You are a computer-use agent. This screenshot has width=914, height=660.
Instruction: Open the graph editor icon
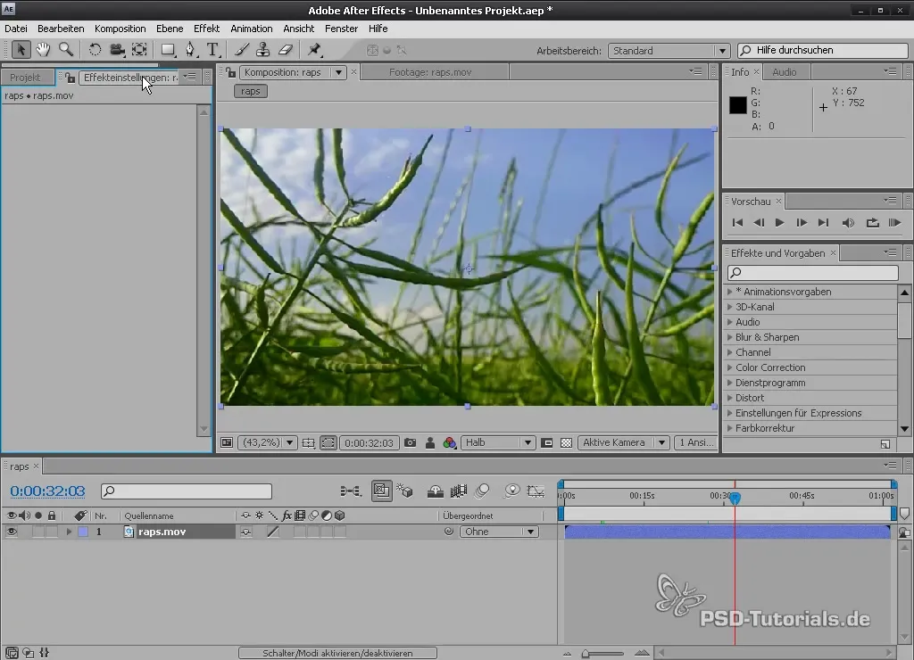pos(536,491)
